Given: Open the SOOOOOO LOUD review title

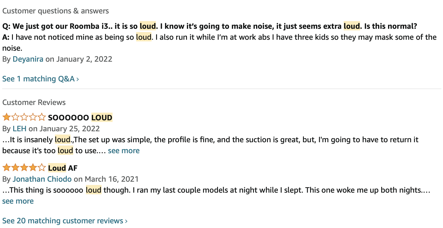Looking at the screenshot, I should point(80,118).
